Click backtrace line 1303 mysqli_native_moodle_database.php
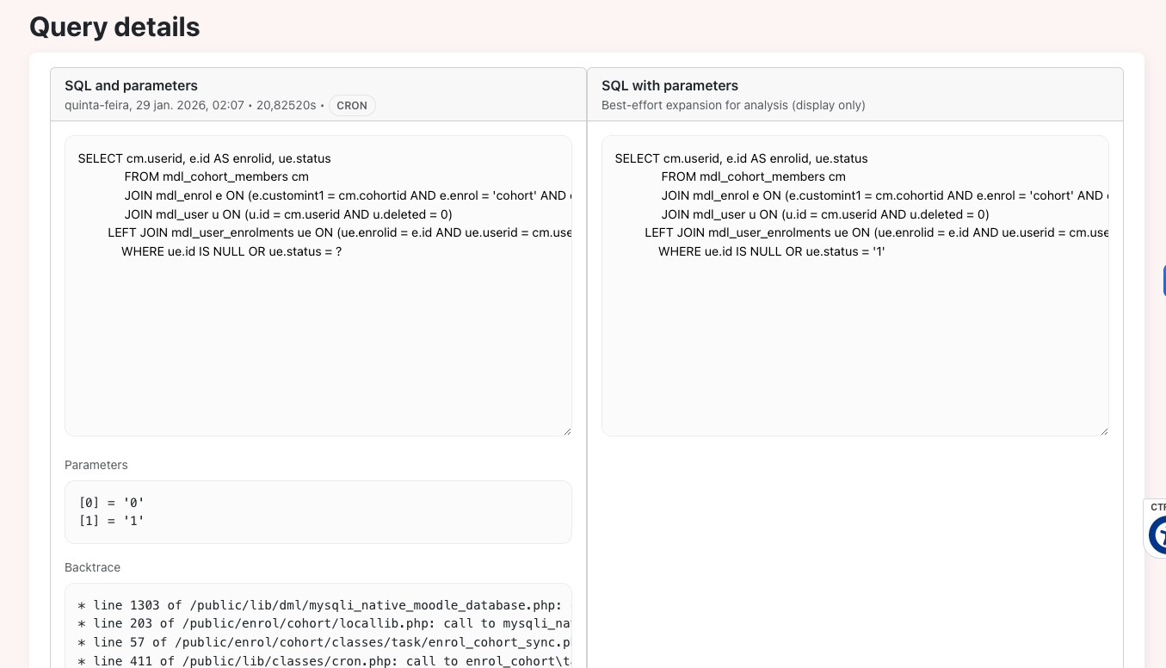This screenshot has width=1166, height=668. [324, 605]
